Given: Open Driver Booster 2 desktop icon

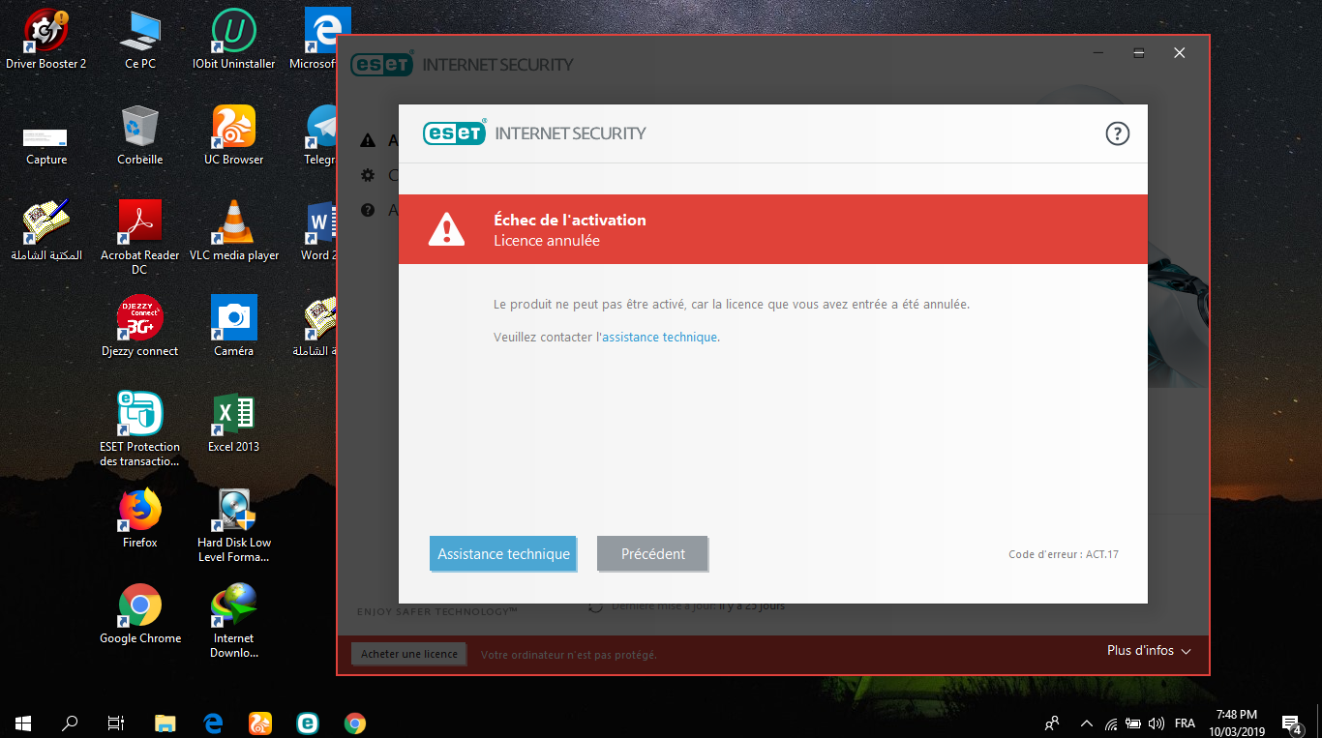Looking at the screenshot, I should pyautogui.click(x=45, y=40).
